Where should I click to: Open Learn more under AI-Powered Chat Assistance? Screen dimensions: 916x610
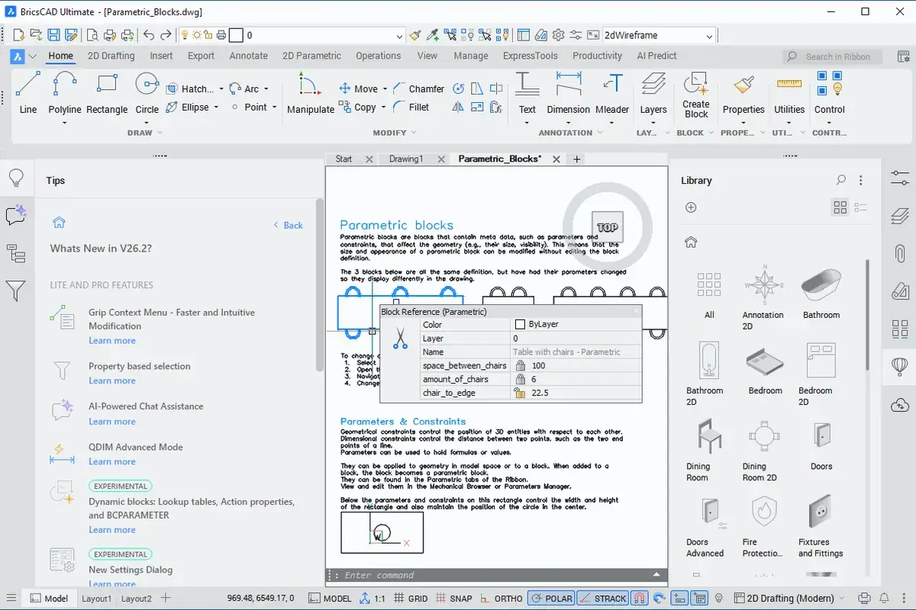[112, 421]
